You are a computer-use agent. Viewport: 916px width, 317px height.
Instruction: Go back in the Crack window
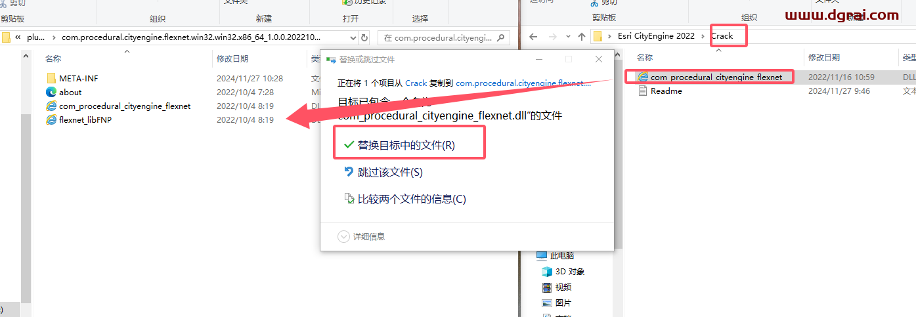(x=534, y=35)
